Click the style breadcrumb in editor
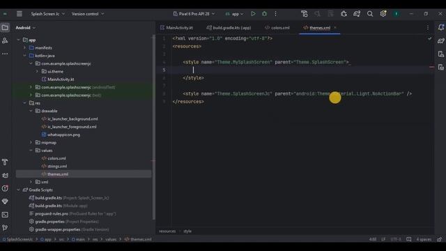 pos(187,231)
